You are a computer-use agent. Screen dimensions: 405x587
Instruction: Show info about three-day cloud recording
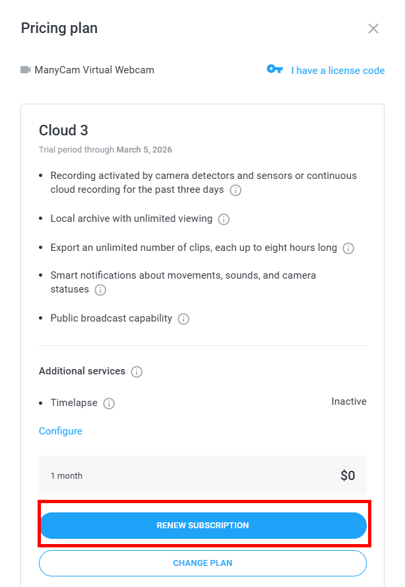click(235, 190)
